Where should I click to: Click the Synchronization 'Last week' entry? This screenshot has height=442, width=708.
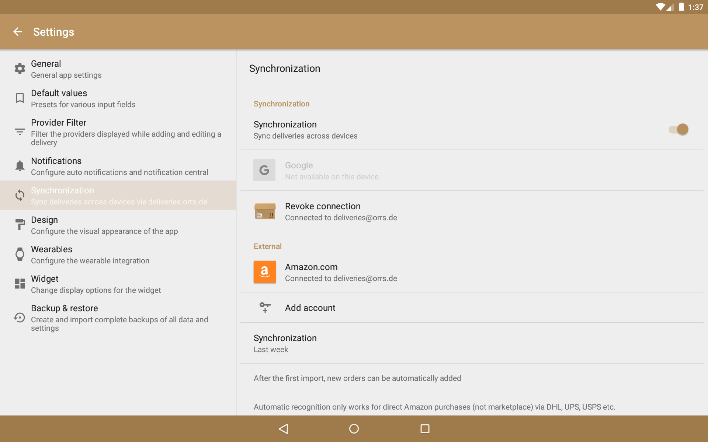[285, 343]
